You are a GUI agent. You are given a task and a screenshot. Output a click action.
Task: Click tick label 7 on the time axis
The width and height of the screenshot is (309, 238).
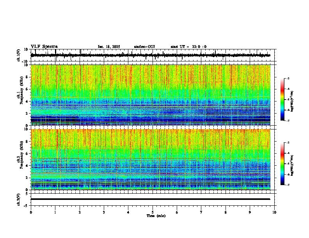tap(201, 212)
